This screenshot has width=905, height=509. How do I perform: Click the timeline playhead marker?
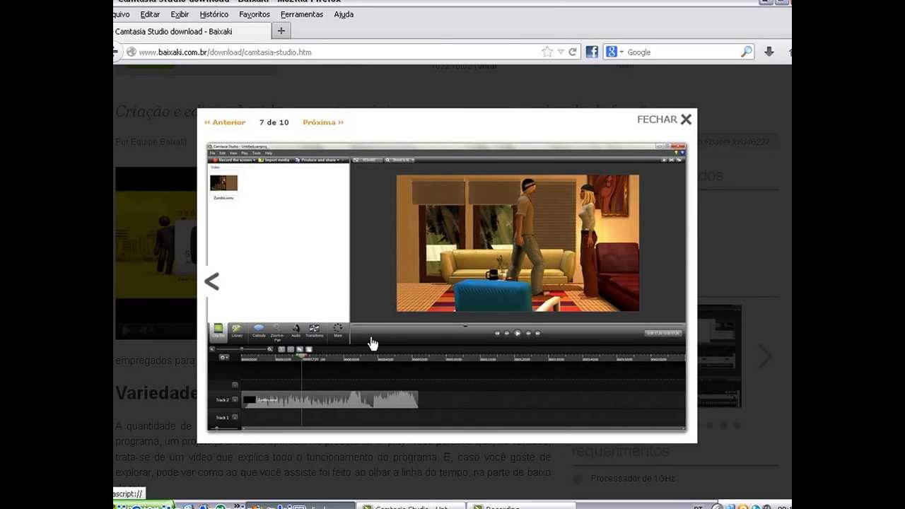click(302, 357)
